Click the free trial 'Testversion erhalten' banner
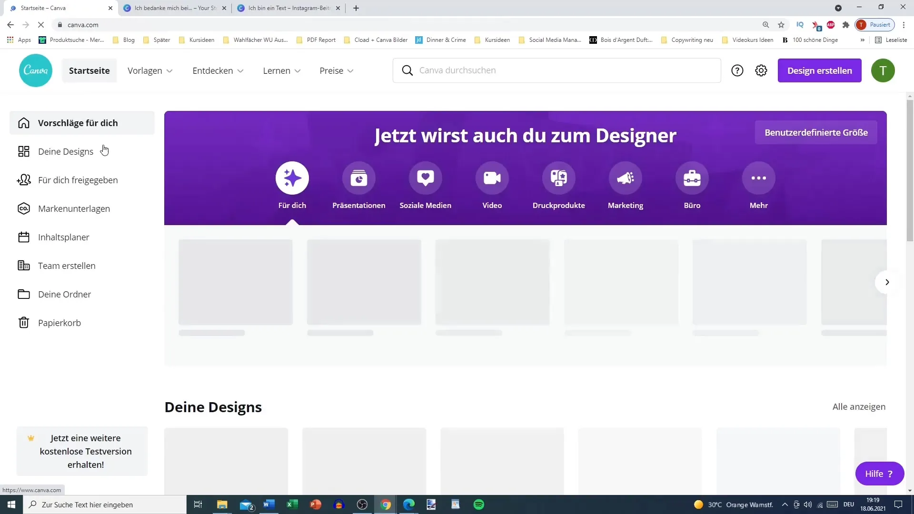The height and width of the screenshot is (514, 914). pyautogui.click(x=82, y=451)
